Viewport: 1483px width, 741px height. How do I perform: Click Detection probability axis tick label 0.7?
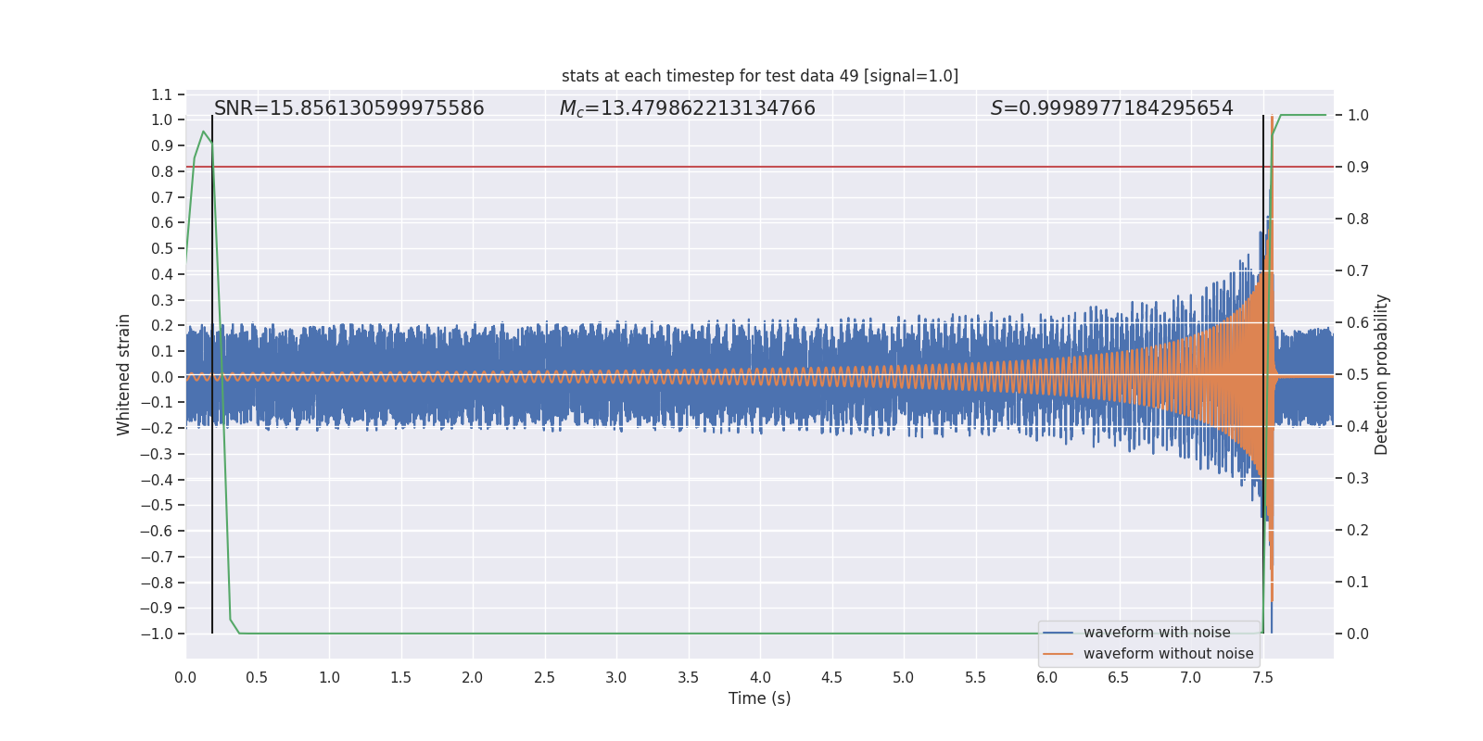coord(1358,271)
